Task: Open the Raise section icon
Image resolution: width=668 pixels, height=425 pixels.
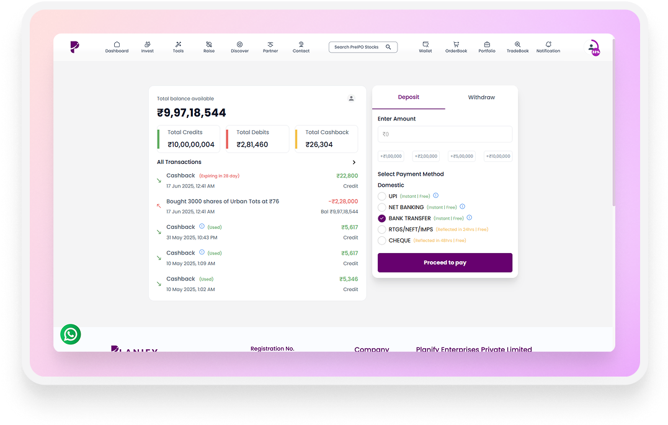Action: (209, 44)
